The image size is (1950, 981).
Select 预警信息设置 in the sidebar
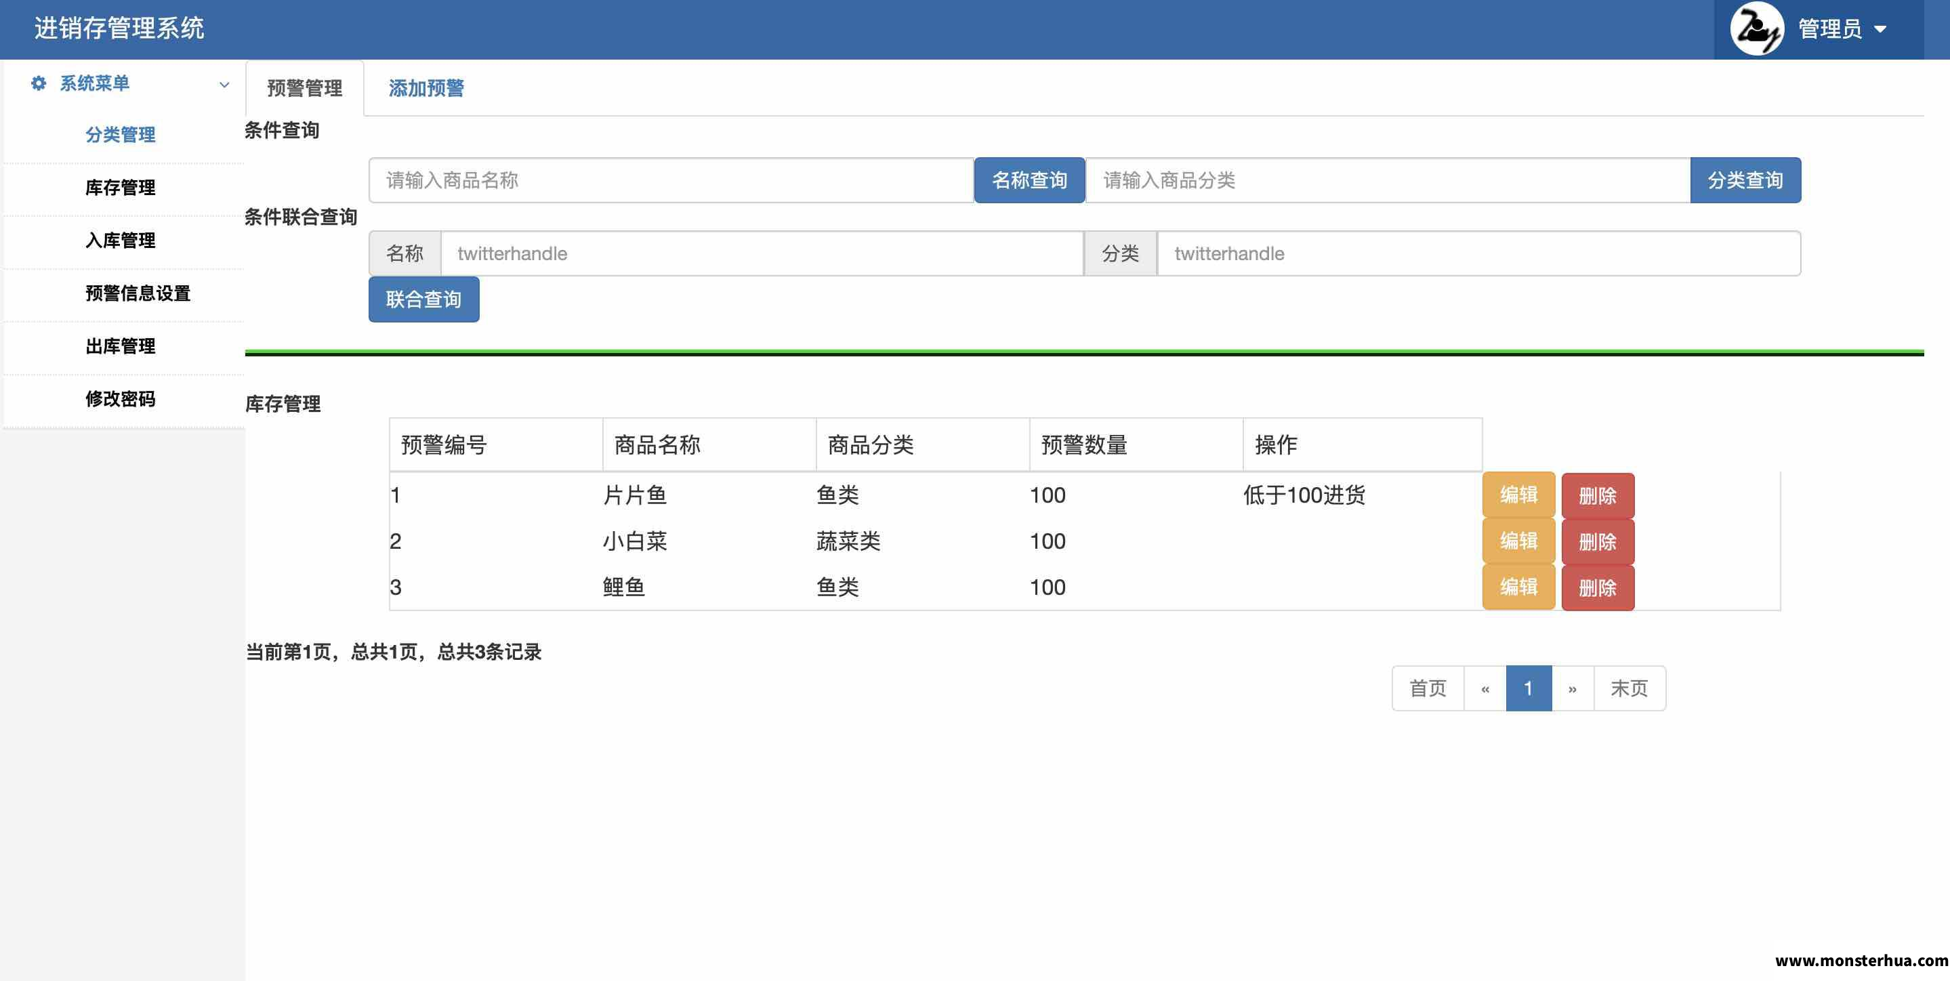[138, 294]
